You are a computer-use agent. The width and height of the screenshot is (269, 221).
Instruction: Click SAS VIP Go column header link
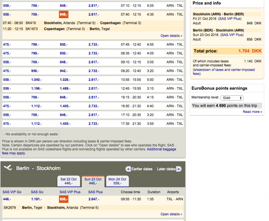coord(12,192)
